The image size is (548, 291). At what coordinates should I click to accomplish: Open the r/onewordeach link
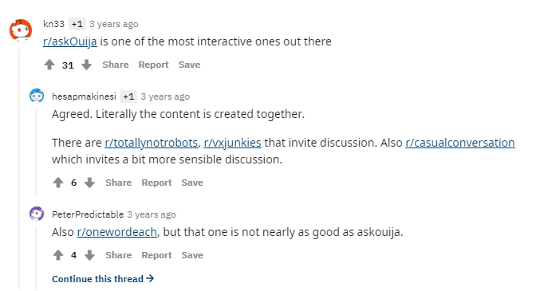(x=117, y=232)
